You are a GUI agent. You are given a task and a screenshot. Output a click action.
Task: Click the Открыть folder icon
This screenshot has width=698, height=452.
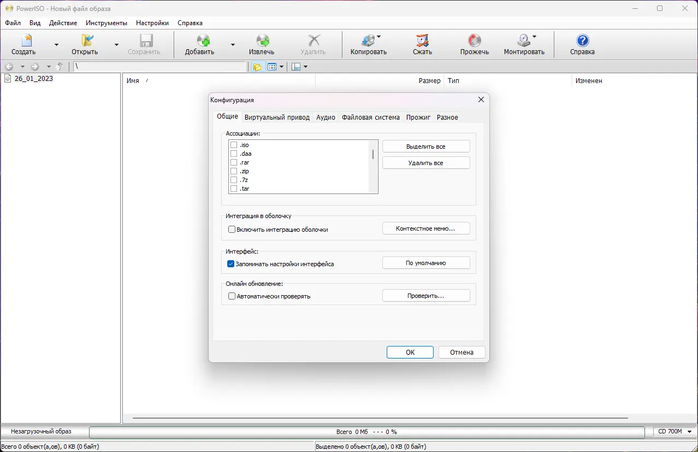point(86,40)
